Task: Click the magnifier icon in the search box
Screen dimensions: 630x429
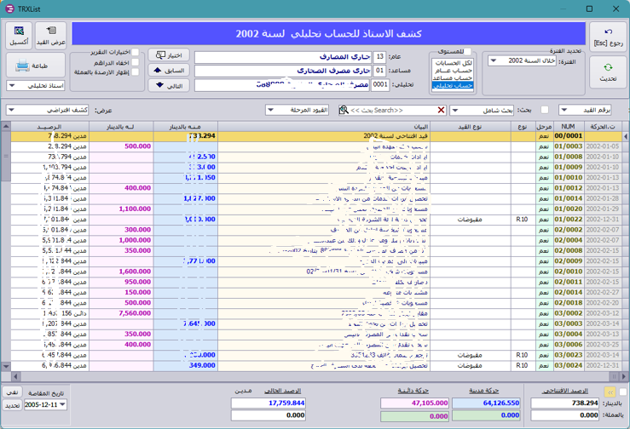Action: pos(344,110)
